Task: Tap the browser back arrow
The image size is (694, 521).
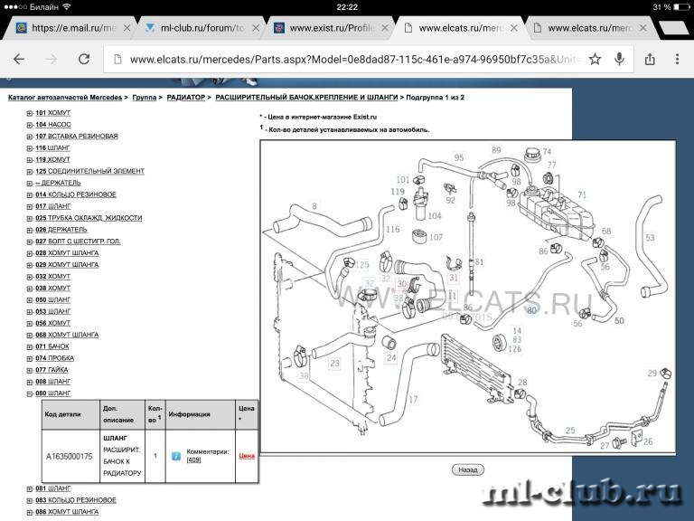Action: point(19,59)
